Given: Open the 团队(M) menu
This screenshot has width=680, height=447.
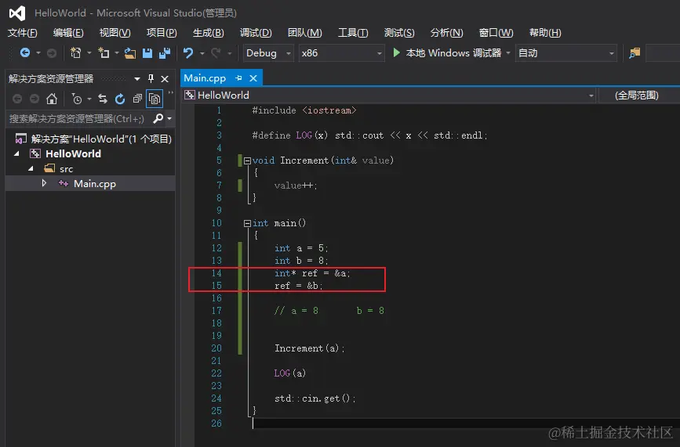Looking at the screenshot, I should pyautogui.click(x=305, y=33).
